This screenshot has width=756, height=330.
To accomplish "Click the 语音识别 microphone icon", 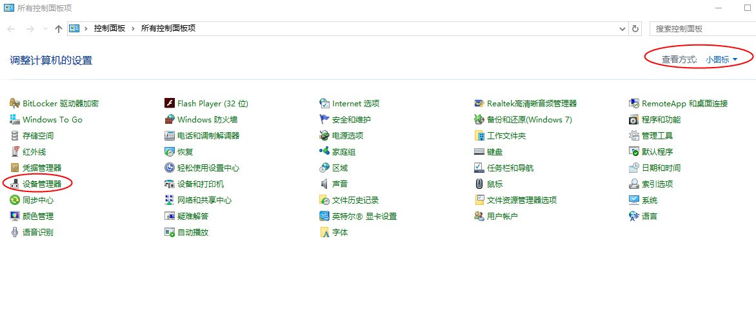I will [15, 232].
